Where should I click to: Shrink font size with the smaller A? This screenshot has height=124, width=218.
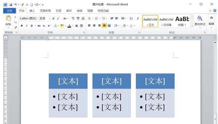click(58, 19)
